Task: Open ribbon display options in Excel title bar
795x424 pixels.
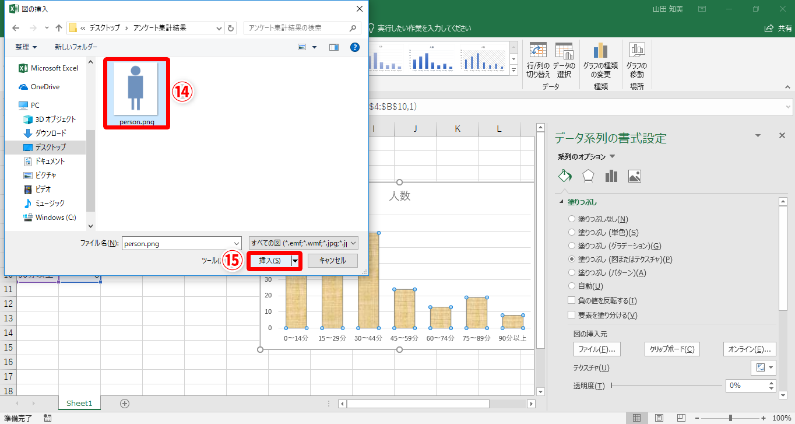Action: tap(702, 9)
